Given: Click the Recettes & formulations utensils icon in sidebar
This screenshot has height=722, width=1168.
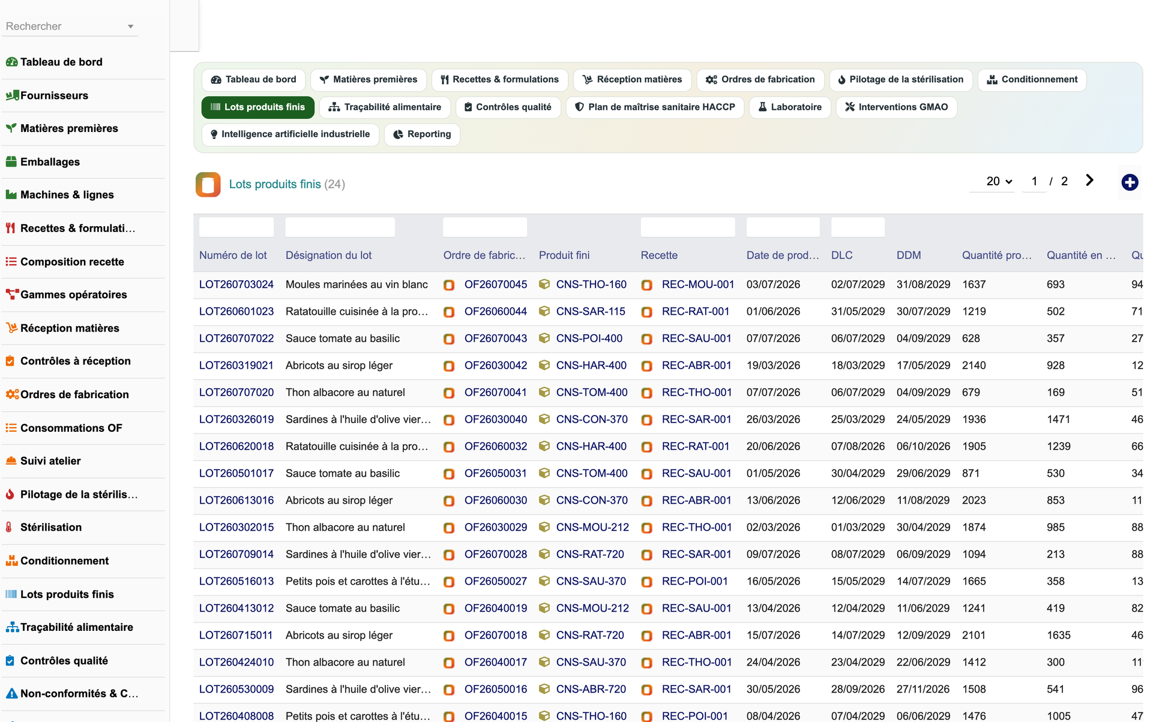Looking at the screenshot, I should coord(11,228).
